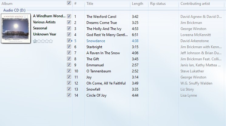Click artist Jeff Johnson & Brian Du...

[201, 53]
